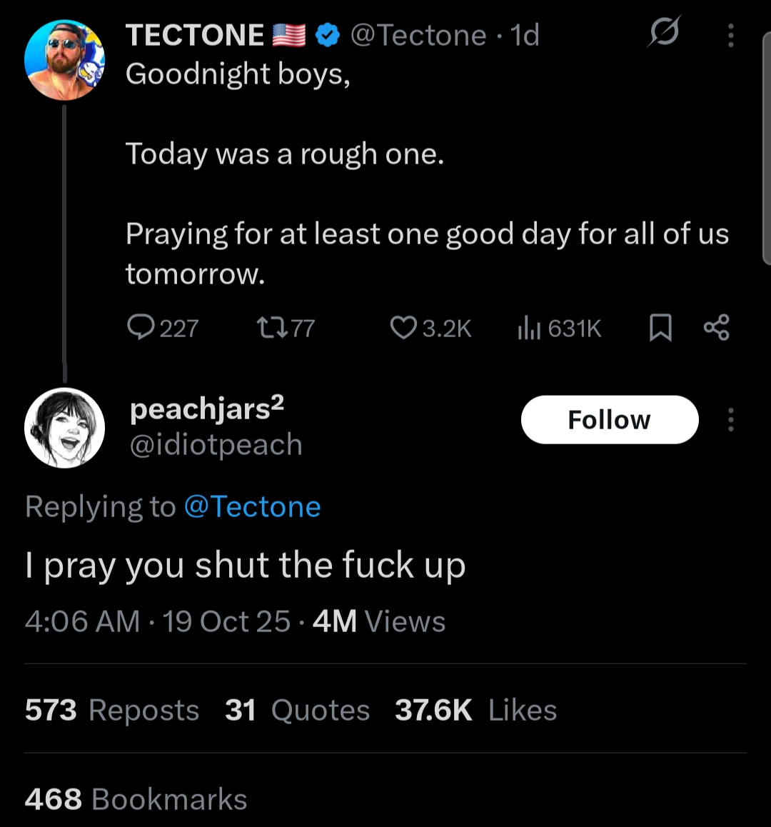Open peachjars² avatar
The width and height of the screenshot is (771, 827).
(64, 428)
